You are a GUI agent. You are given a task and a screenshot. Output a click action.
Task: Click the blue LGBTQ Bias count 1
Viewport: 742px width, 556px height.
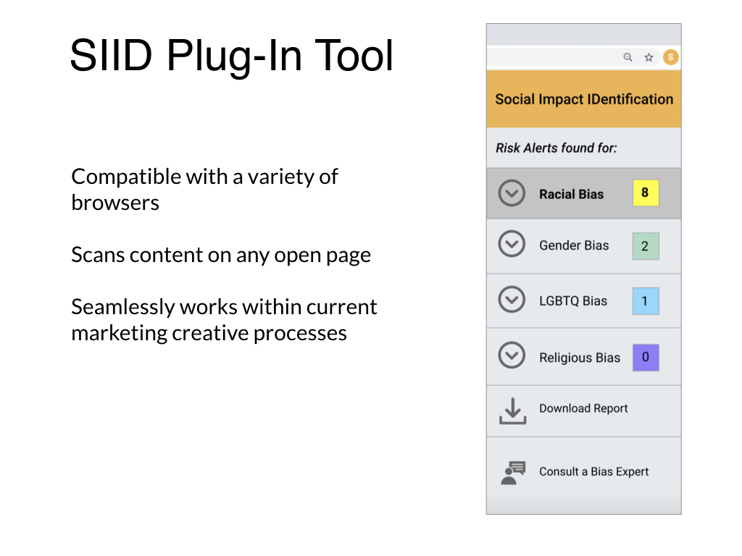(x=646, y=301)
